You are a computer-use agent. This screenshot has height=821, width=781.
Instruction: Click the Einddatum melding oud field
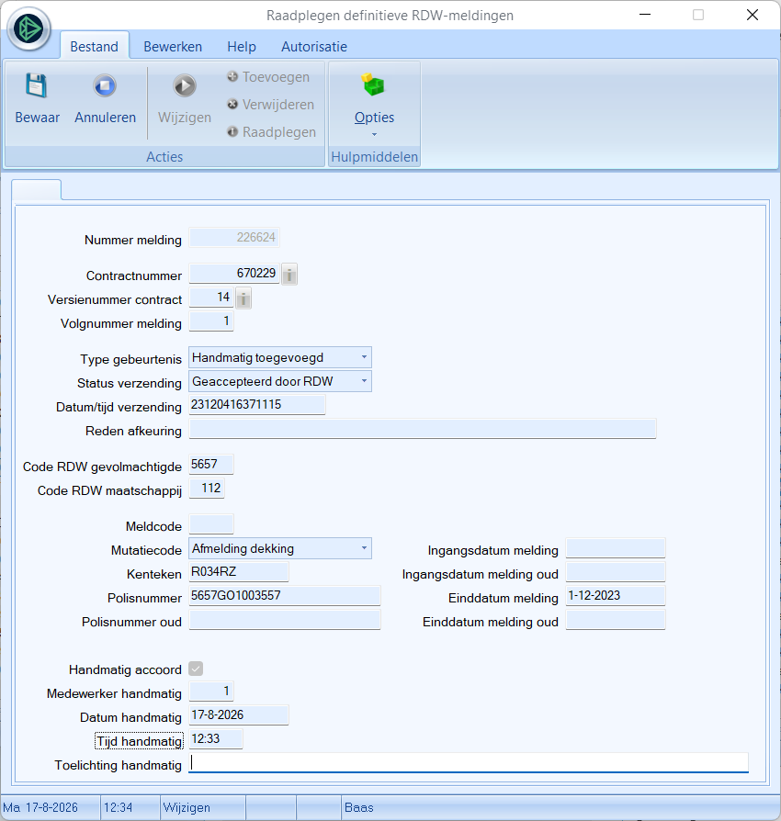(616, 620)
